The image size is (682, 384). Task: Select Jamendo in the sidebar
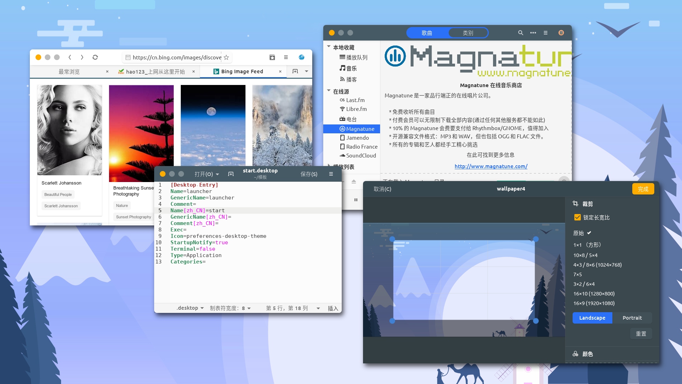pos(352,138)
